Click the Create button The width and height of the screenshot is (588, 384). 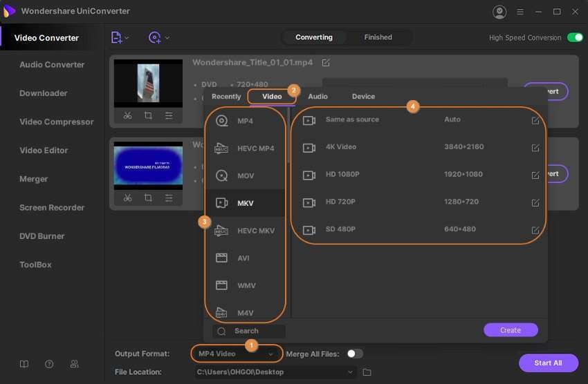pos(510,330)
